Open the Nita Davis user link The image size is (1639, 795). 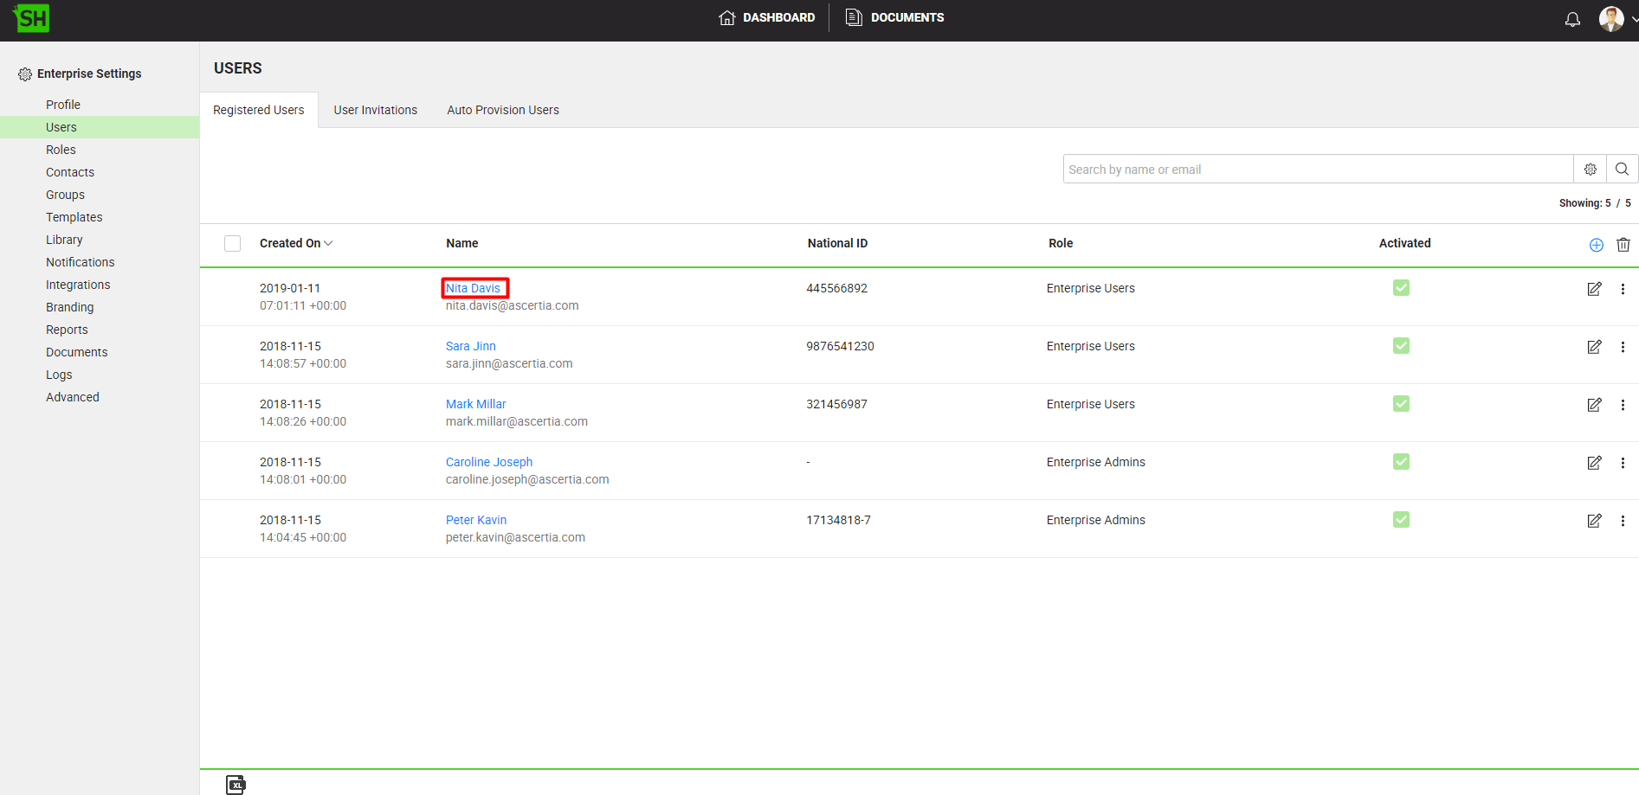[x=473, y=288]
